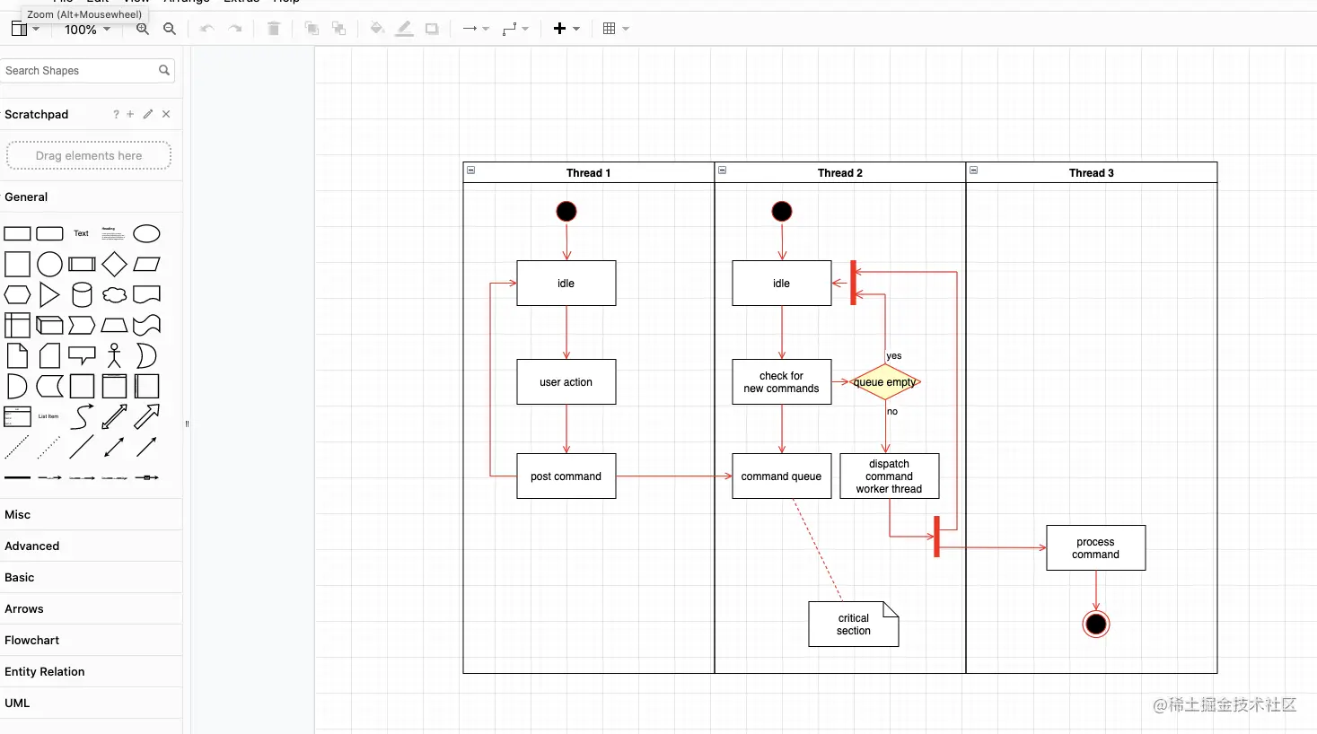Image resolution: width=1317 pixels, height=734 pixels.
Task: Click the fill color bucket icon
Action: (x=377, y=29)
